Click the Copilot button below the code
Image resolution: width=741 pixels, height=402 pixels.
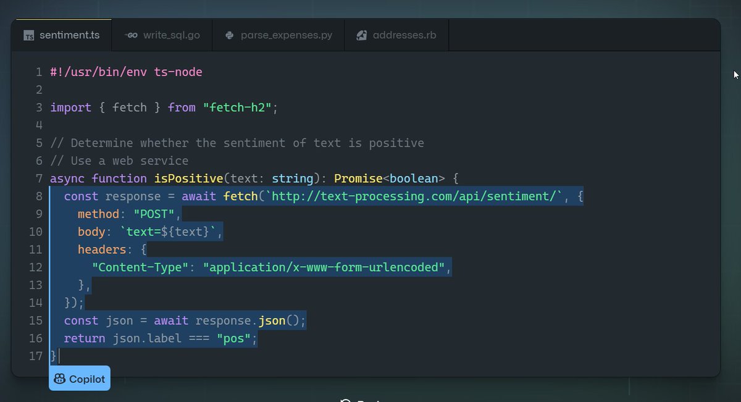point(80,378)
